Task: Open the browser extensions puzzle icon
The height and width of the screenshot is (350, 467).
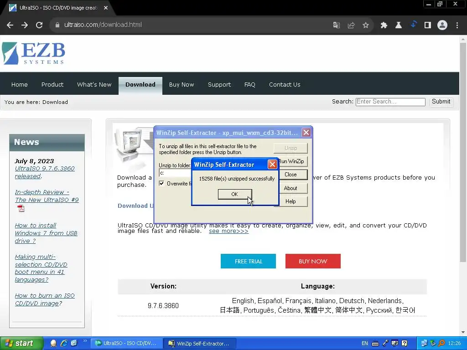Action: coord(384,26)
